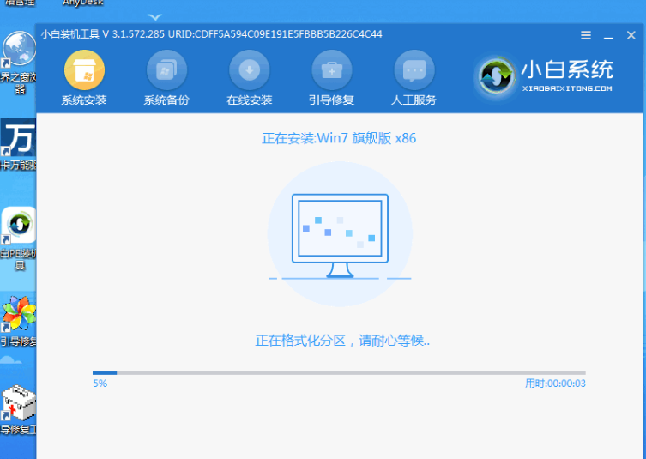The height and width of the screenshot is (459, 646).
Task: Close the 小白装机工具 window
Action: (x=631, y=35)
